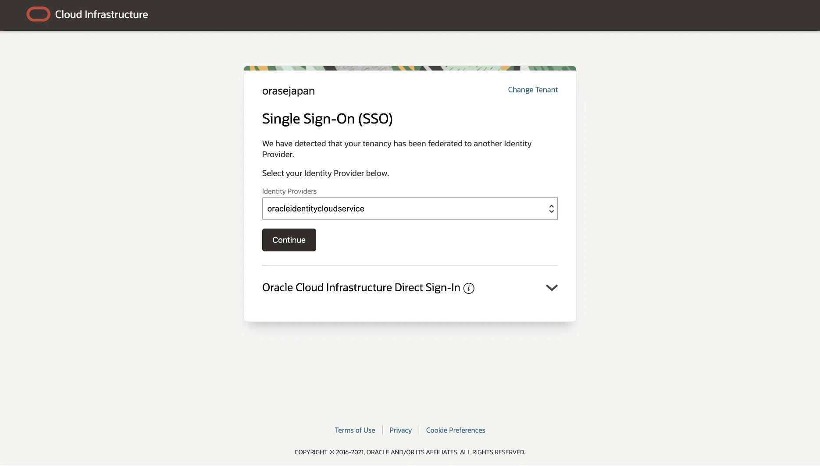Click the orasejapan tenant name
The height and width of the screenshot is (466, 820).
click(289, 91)
